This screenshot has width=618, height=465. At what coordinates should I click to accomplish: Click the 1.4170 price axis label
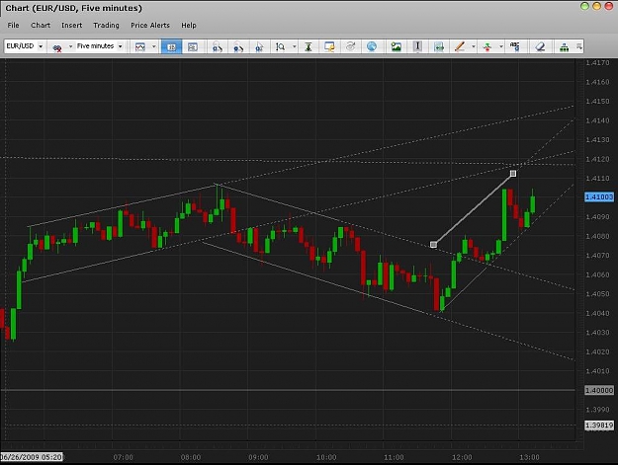coord(597,63)
